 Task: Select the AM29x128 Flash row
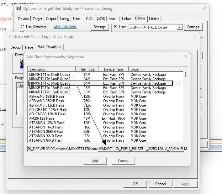[x=104, y=118]
